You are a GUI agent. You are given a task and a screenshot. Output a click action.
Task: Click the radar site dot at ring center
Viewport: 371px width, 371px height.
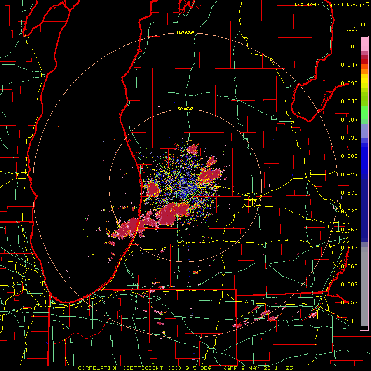click(185, 186)
